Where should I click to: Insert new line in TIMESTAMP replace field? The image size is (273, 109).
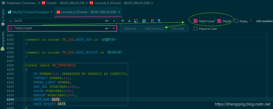107,28
